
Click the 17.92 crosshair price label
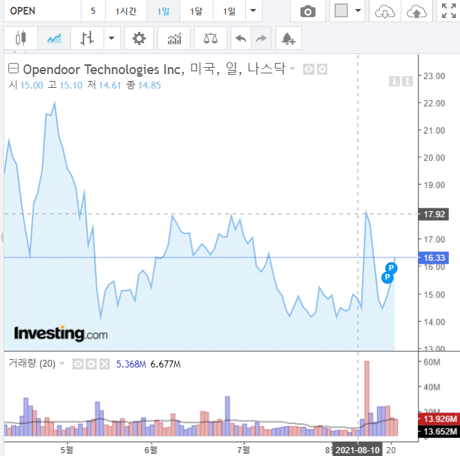tap(434, 215)
